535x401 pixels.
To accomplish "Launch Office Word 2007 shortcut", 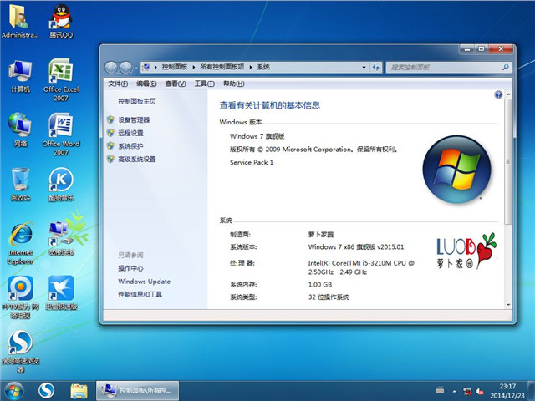I will (61, 135).
